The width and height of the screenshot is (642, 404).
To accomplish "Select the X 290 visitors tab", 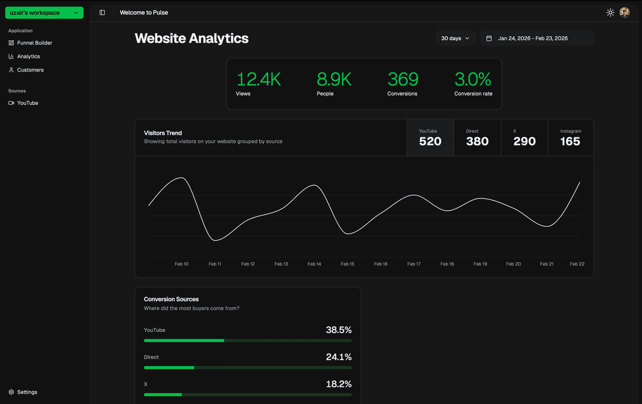I will [524, 138].
